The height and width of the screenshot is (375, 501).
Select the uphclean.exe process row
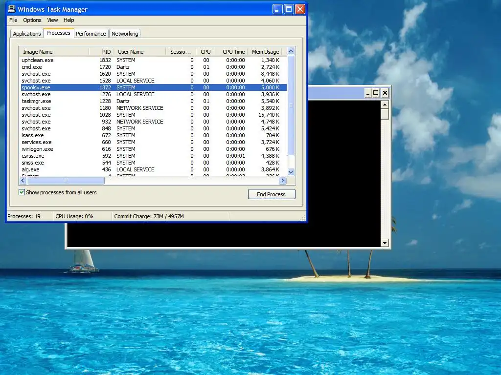pos(153,60)
